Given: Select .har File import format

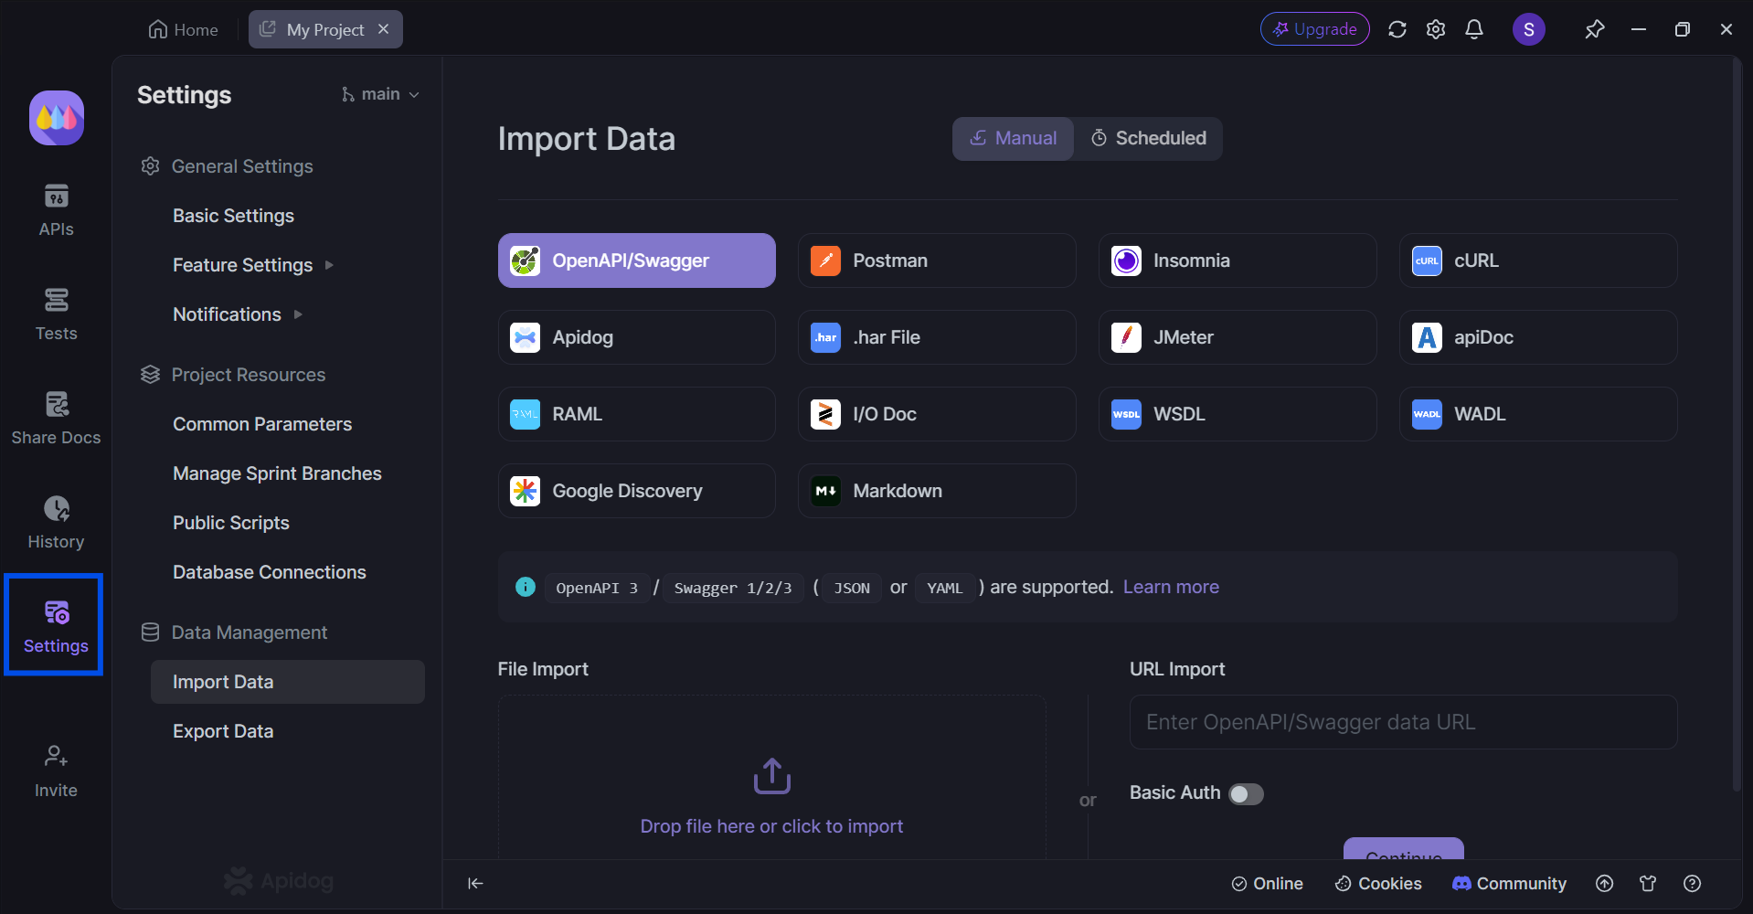Looking at the screenshot, I should [937, 337].
